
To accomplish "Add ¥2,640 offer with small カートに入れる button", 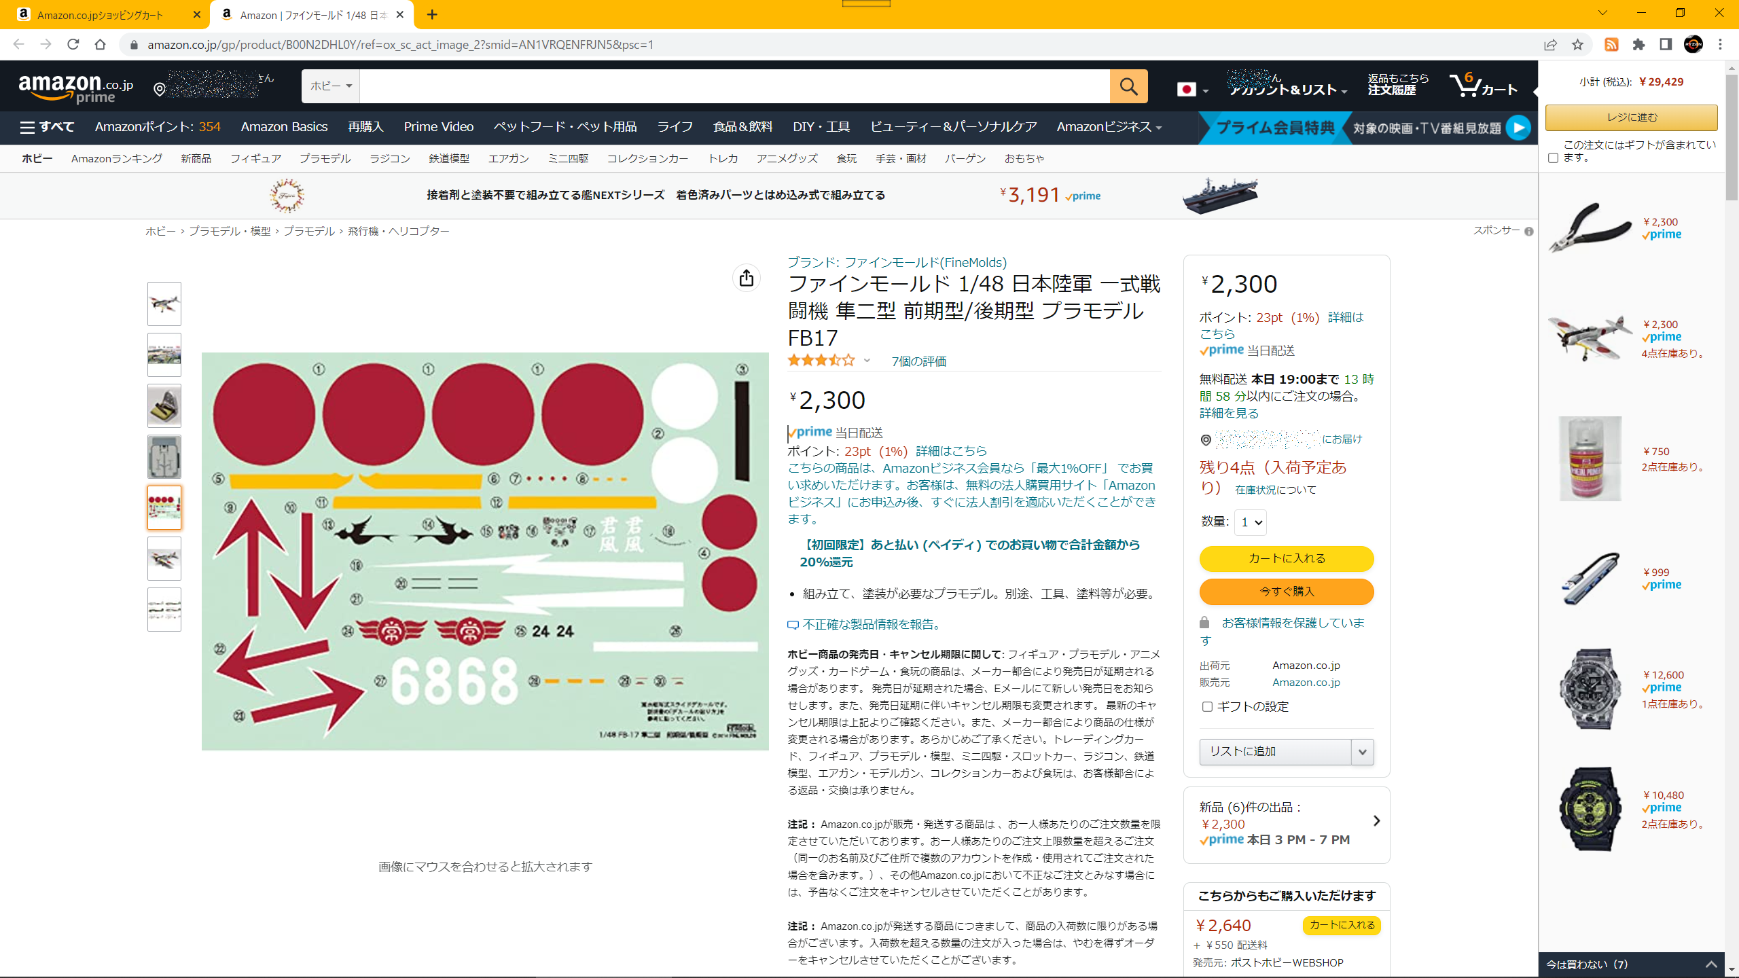I will click(1342, 925).
